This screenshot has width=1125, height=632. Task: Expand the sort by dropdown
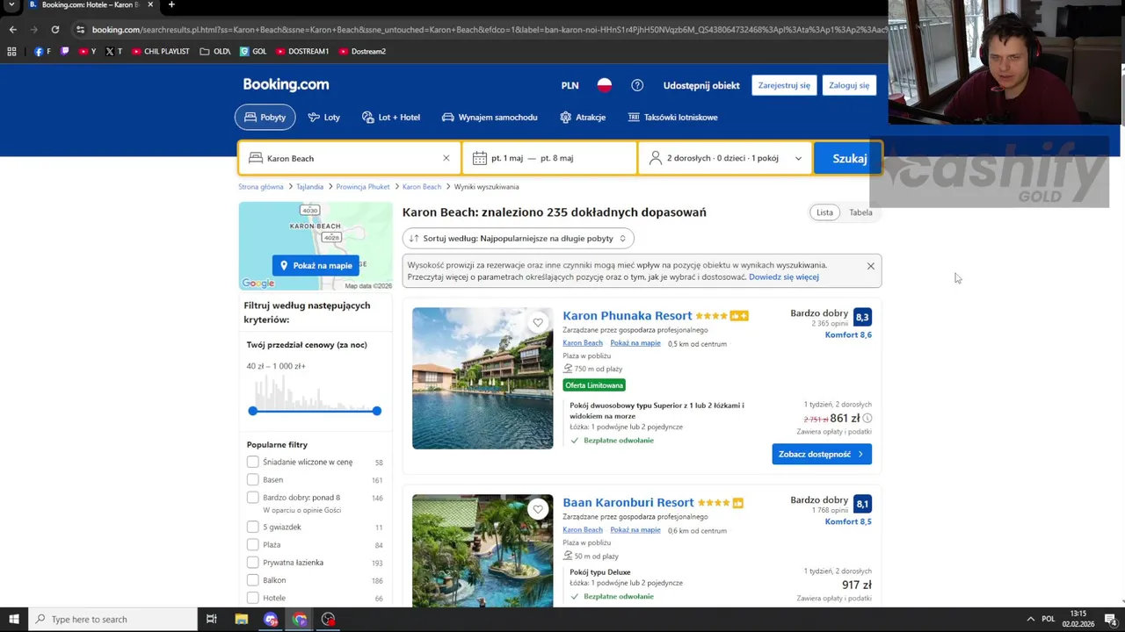(518, 238)
